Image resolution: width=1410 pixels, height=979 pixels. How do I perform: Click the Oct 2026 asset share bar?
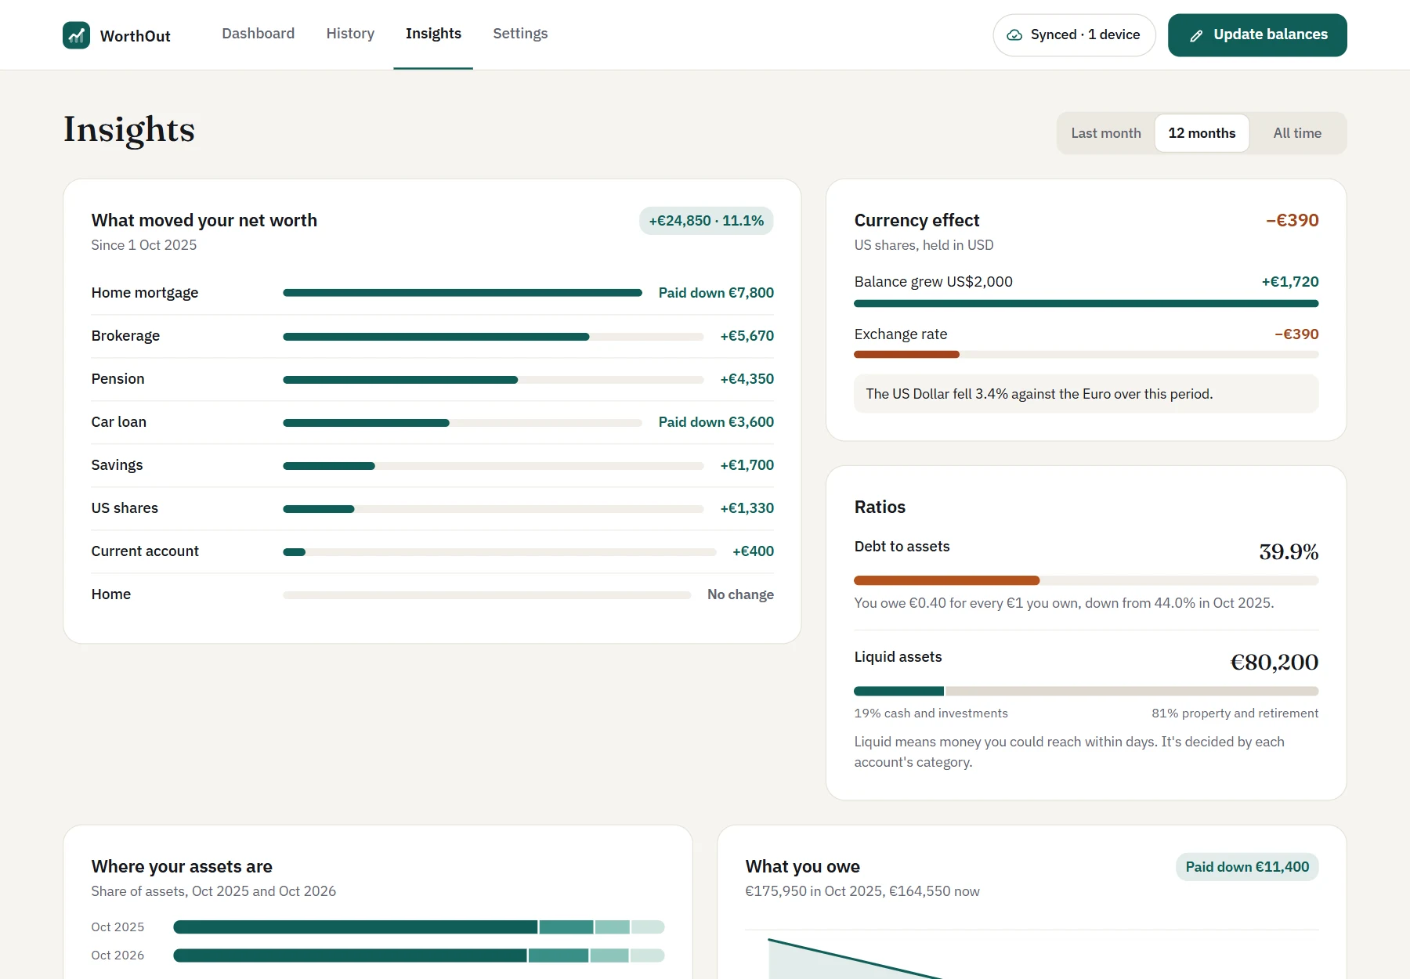point(418,956)
